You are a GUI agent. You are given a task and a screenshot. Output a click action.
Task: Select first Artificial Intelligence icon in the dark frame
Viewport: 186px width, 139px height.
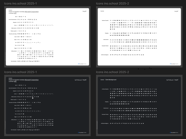coord(111,123)
